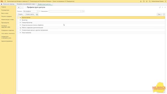Select Работа с сервисами (дополнительный) row
Viewport: 167px width, 94px height.
tap(91, 28)
